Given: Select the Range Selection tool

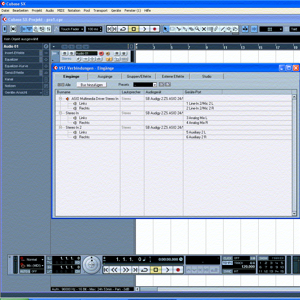Looking at the screenshot, I should click(172, 29).
